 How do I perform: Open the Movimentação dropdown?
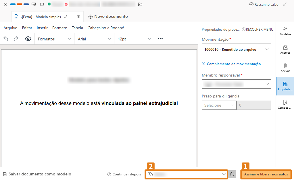point(236,49)
